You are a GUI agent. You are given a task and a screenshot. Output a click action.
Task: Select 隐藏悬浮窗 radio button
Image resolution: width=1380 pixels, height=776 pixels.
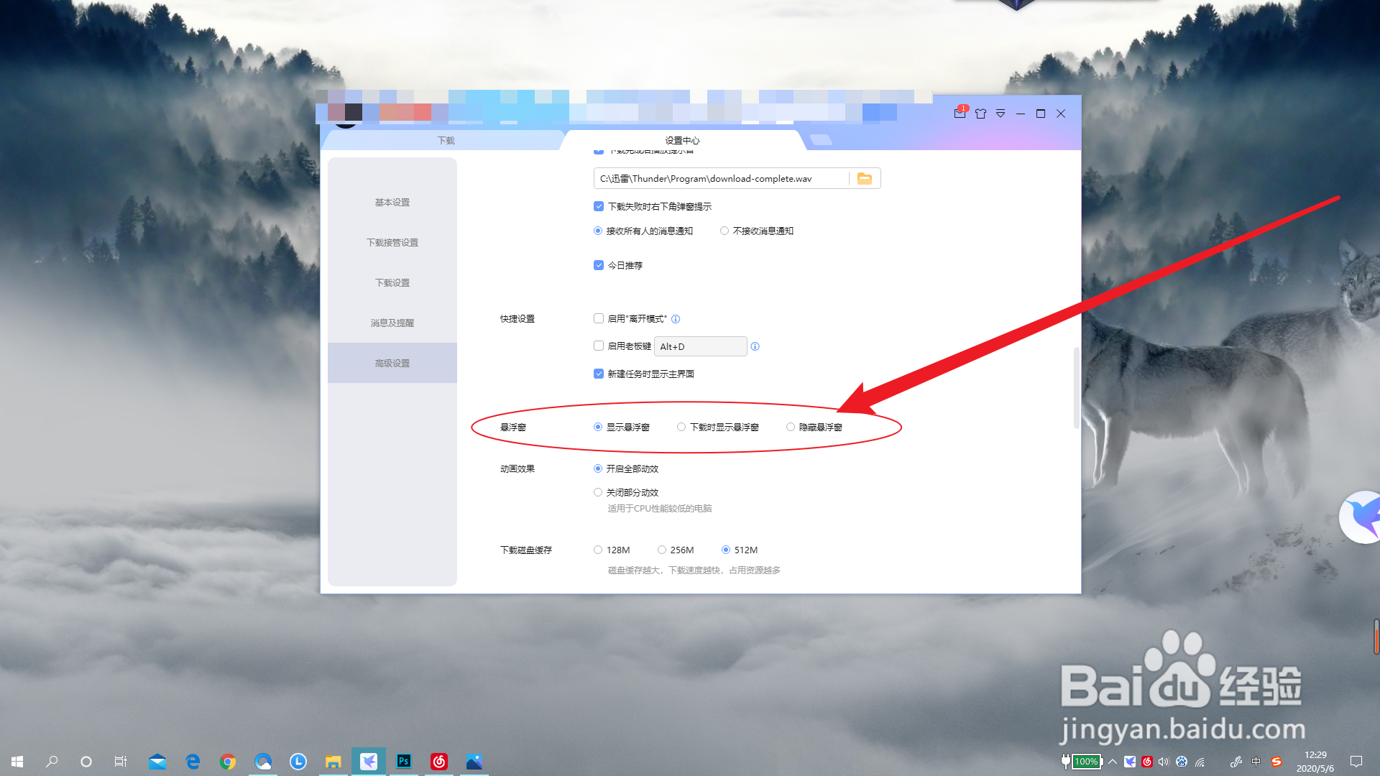pyautogui.click(x=791, y=427)
